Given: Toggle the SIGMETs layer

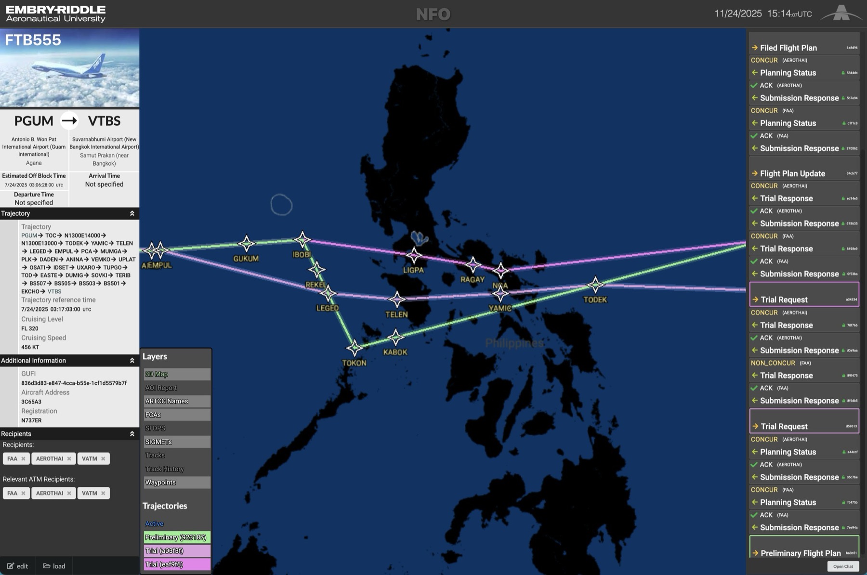Looking at the screenshot, I should click(177, 442).
